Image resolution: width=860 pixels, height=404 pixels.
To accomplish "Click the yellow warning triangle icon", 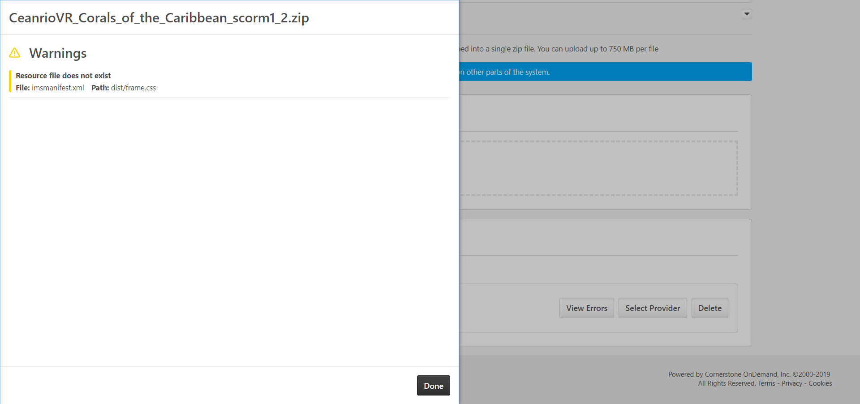I will coord(15,53).
